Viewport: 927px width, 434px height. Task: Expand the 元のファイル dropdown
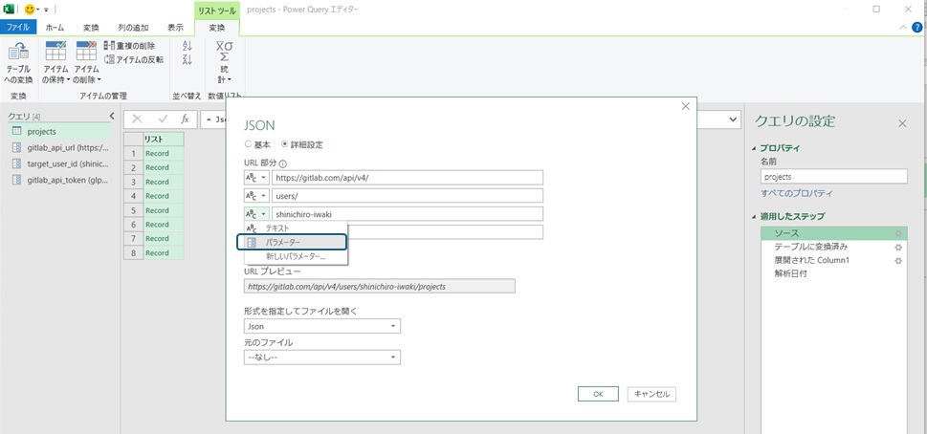tap(321, 358)
